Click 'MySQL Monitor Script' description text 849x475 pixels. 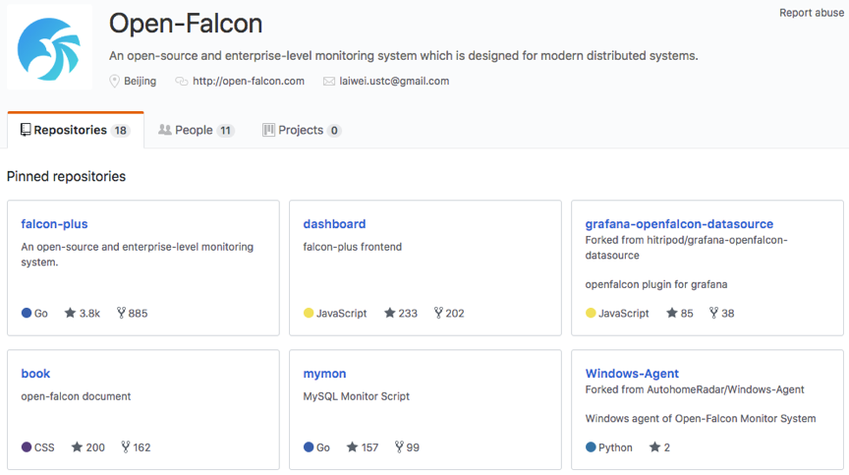coord(357,396)
